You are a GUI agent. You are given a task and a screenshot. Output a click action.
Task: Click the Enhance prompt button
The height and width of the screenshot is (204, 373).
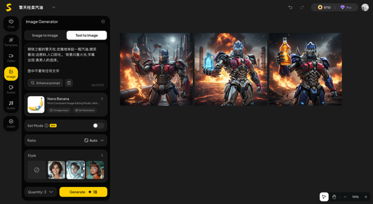tap(45, 83)
